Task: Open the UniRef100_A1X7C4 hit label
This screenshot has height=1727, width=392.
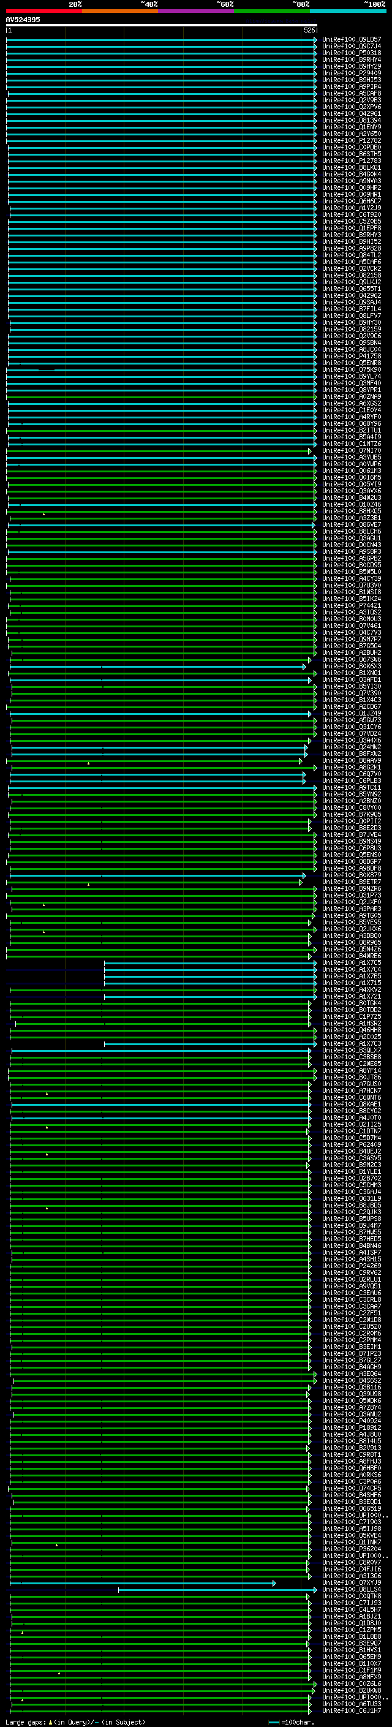Action: pos(352,969)
